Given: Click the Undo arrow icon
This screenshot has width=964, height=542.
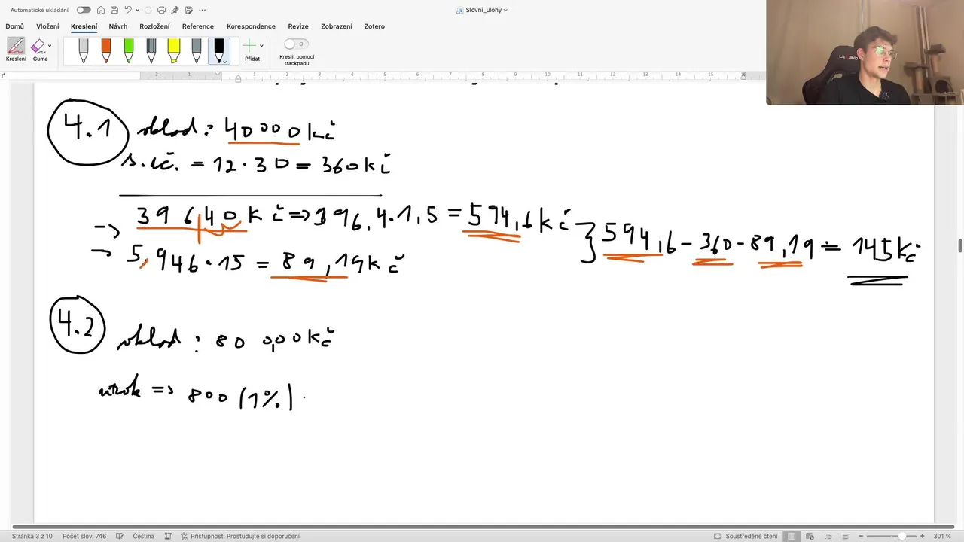Looking at the screenshot, I should pos(127,10).
